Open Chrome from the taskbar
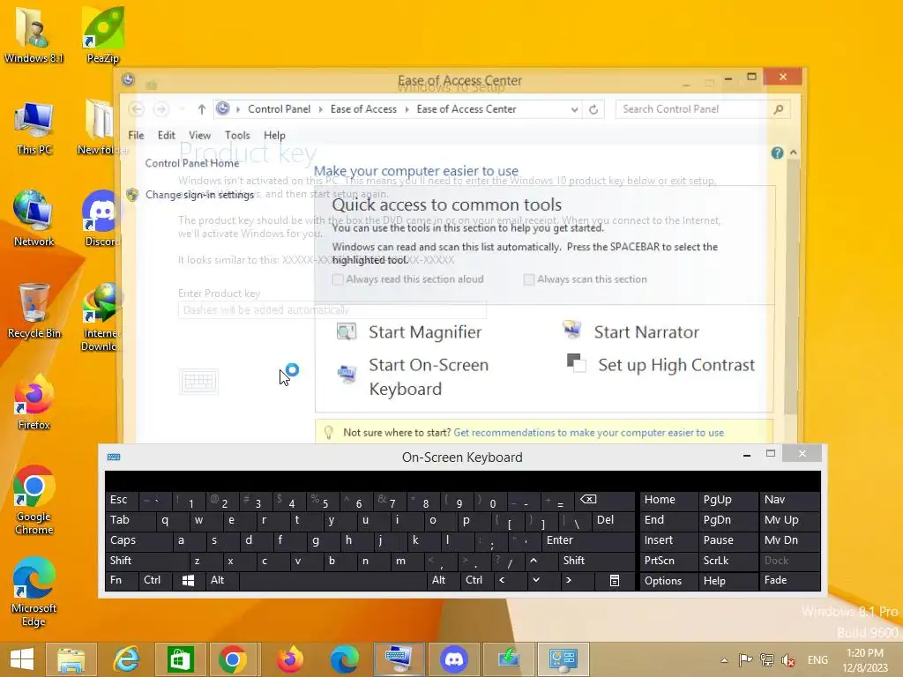 (233, 659)
